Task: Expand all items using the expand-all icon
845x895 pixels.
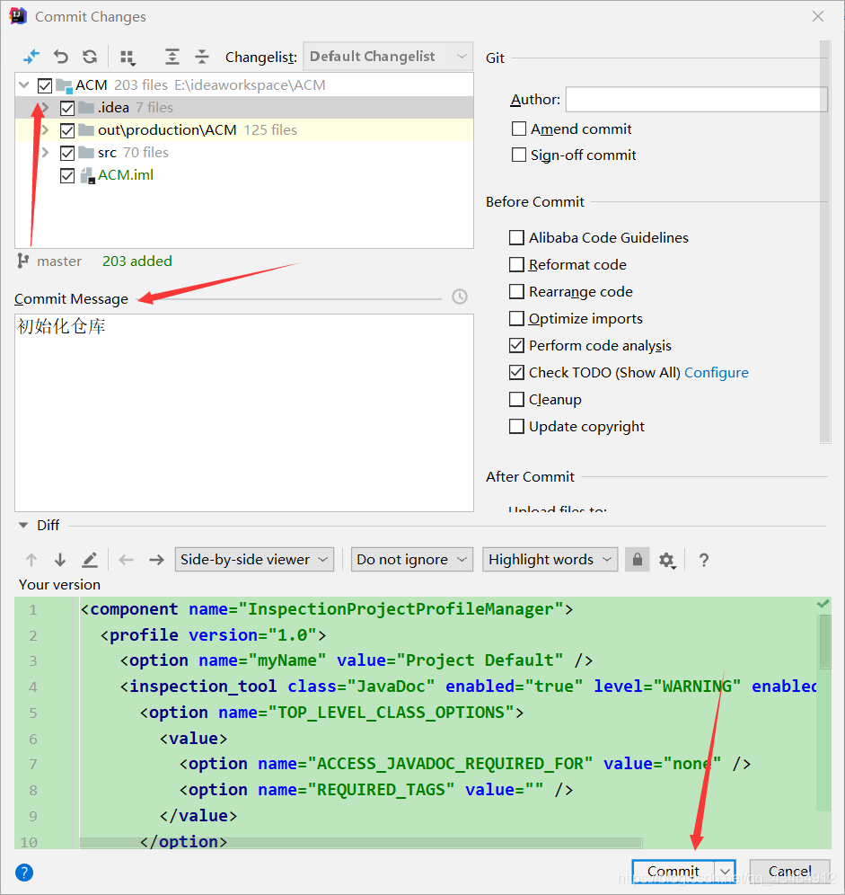Action: 171,56
